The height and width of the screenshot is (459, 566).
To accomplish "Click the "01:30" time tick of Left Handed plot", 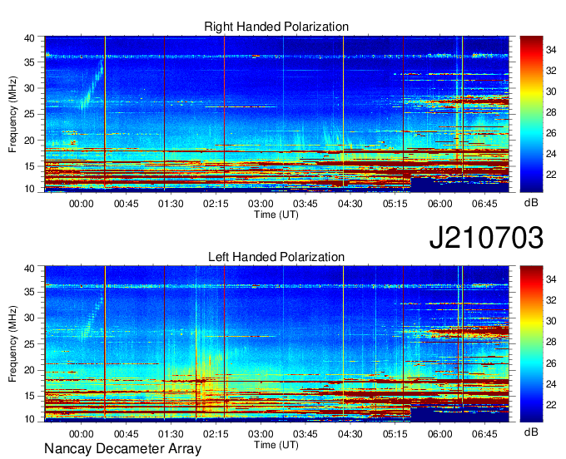I will [171, 434].
